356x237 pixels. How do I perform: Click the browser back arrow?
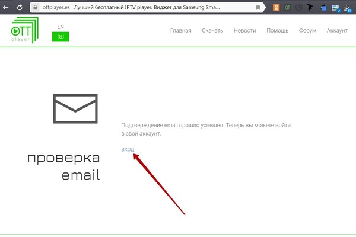(x=6, y=7)
